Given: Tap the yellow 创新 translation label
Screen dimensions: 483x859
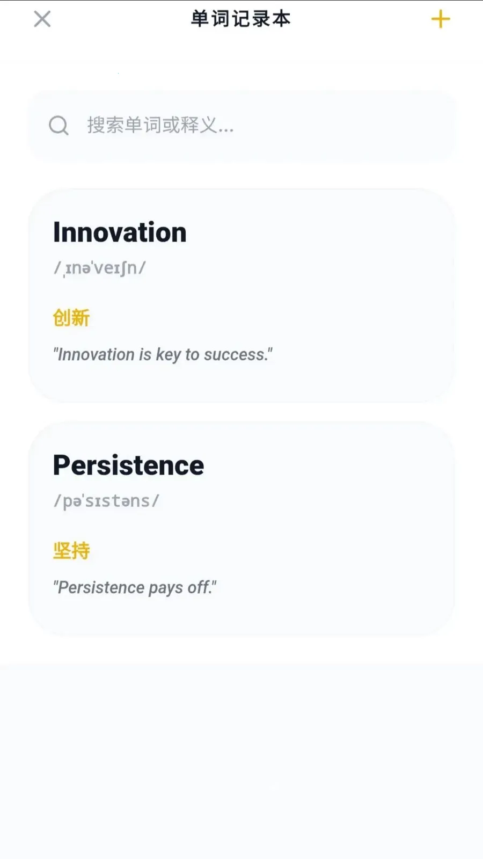Looking at the screenshot, I should coord(71,317).
